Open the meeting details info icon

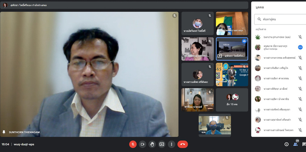(287, 144)
